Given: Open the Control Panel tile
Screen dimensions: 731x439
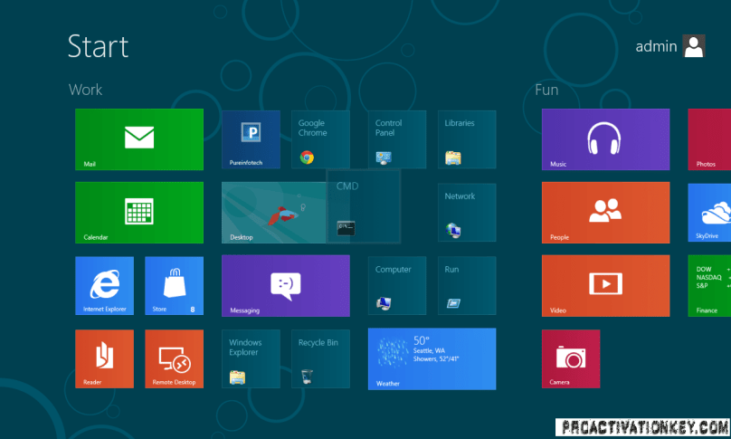Looking at the screenshot, I should click(396, 139).
